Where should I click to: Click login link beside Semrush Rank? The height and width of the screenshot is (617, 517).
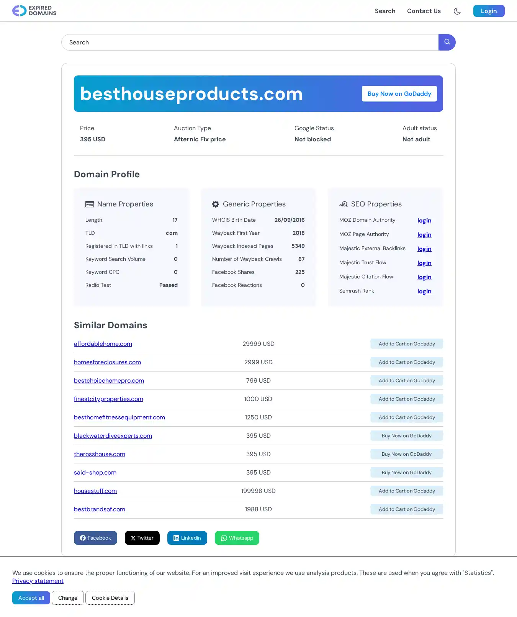coord(424,291)
